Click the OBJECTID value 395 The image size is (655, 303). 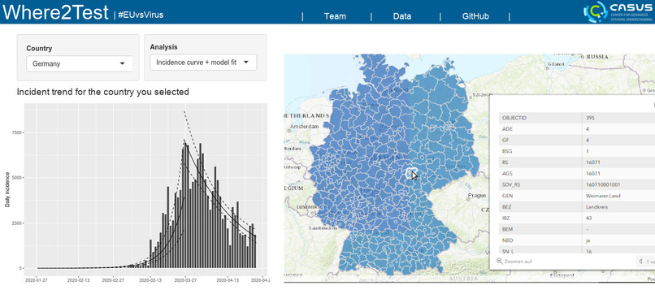[x=590, y=118]
